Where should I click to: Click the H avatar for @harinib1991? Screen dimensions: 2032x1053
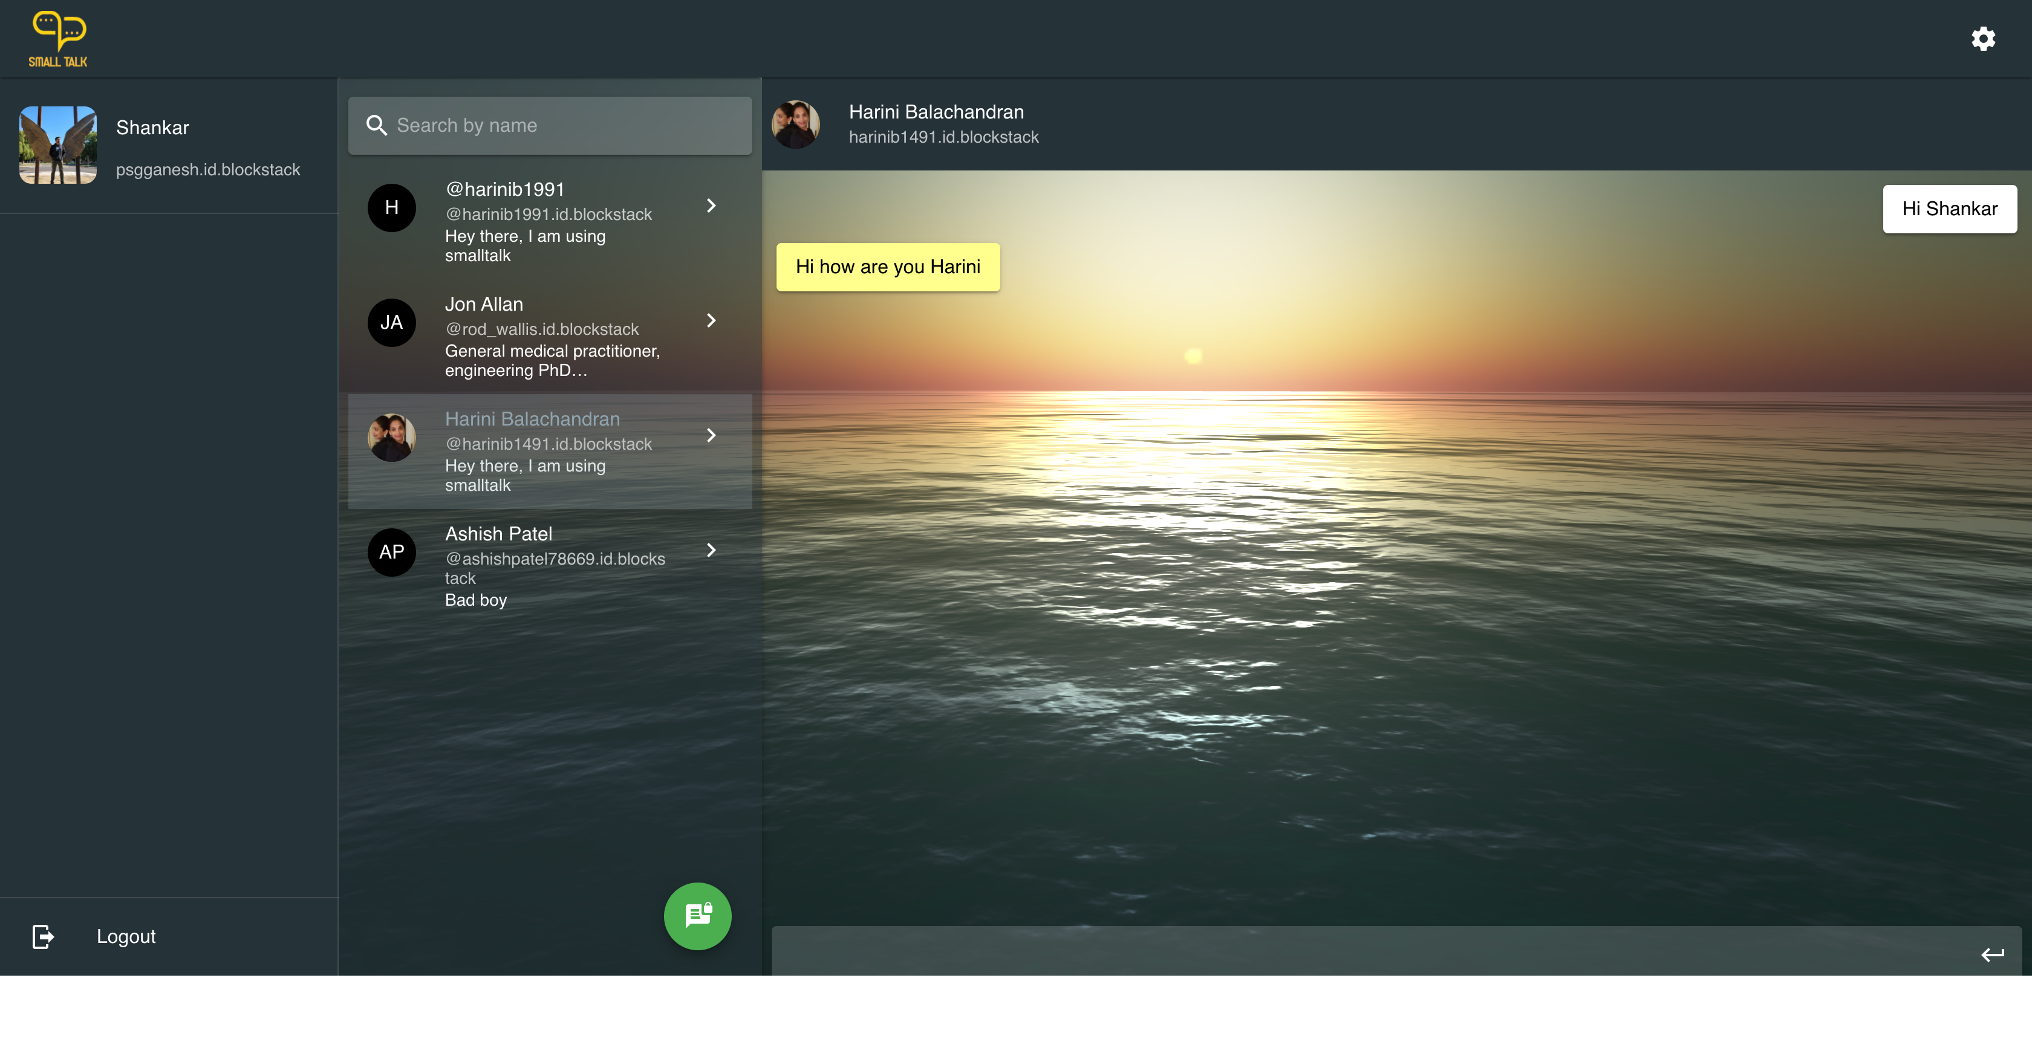click(x=391, y=207)
